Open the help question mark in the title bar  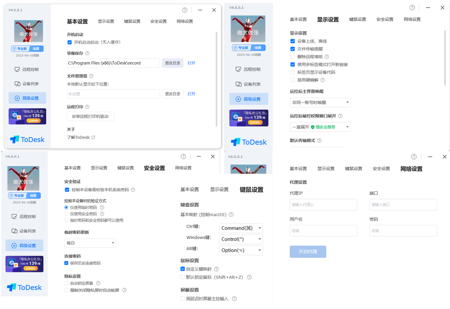[184, 10]
